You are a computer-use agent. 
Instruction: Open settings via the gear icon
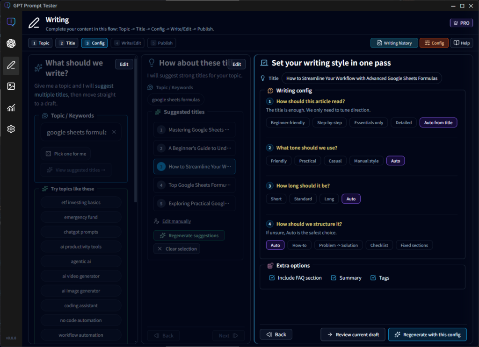pyautogui.click(x=11, y=129)
